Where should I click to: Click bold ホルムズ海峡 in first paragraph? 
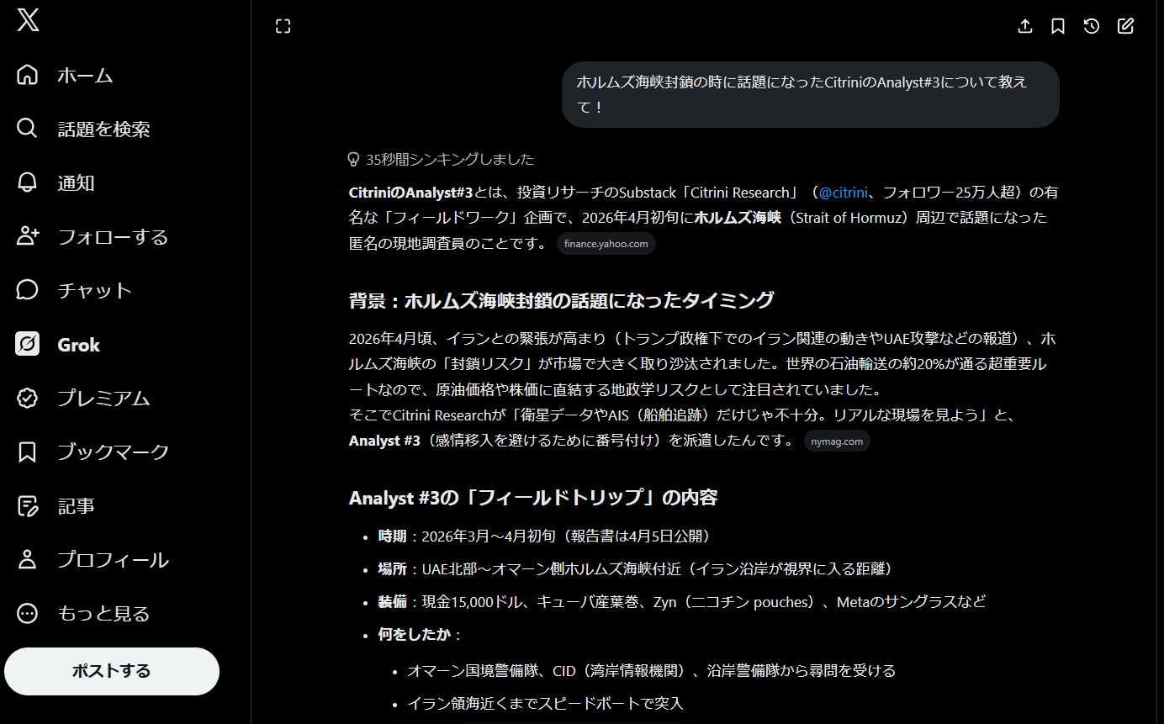738,218
